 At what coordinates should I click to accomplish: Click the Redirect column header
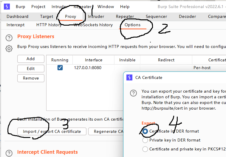click(166, 60)
